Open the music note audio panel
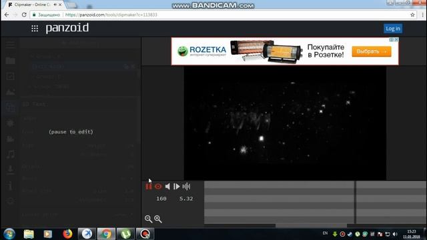The width and height of the screenshot is (427, 240). coord(11,154)
